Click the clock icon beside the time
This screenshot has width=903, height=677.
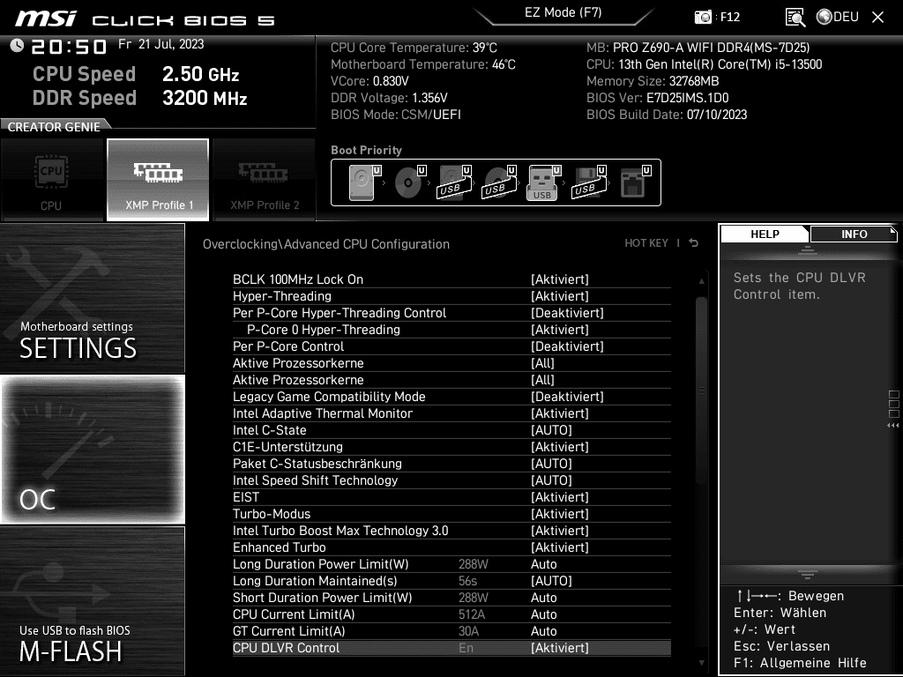click(17, 45)
